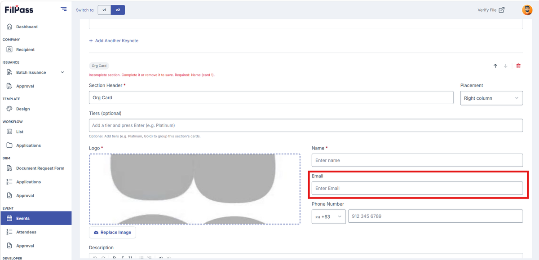Image resolution: width=539 pixels, height=260 pixels.
Task: Delete the Org Card section with the trash icon
Action: pos(518,66)
